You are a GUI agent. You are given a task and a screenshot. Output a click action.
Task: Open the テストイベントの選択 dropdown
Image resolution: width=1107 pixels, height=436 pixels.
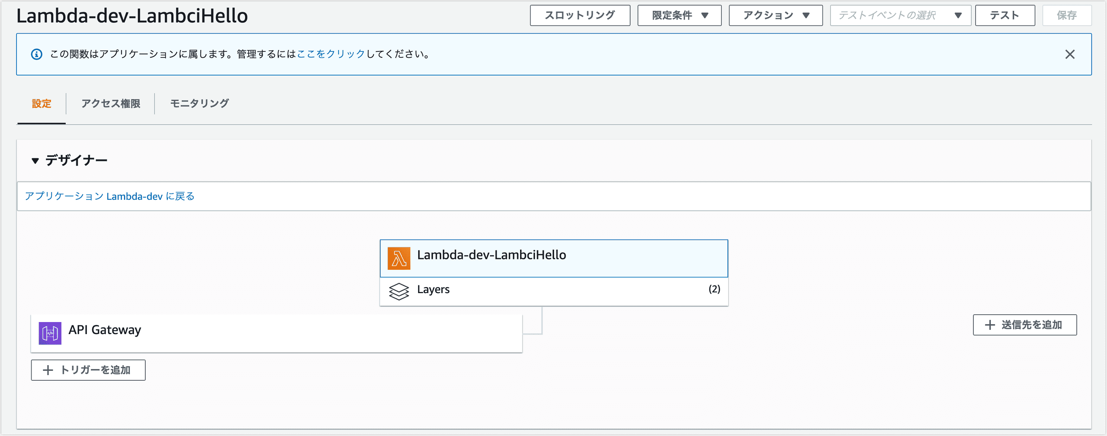900,16
